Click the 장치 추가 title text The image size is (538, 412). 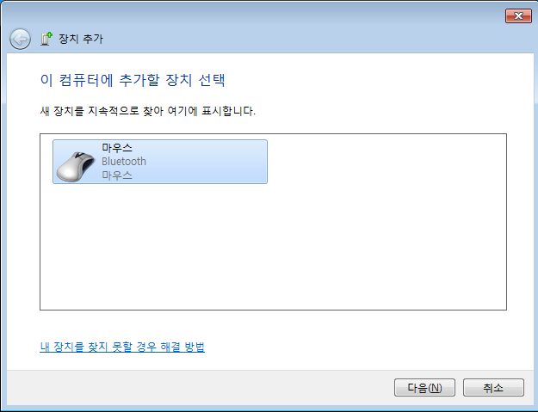[81, 39]
